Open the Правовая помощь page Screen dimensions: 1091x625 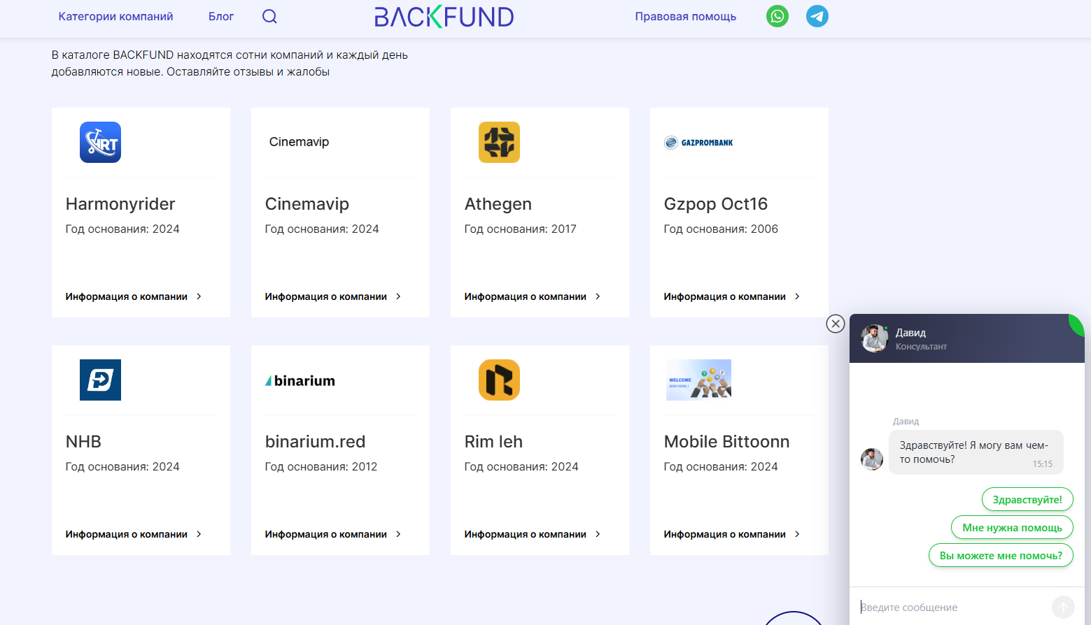(x=685, y=16)
